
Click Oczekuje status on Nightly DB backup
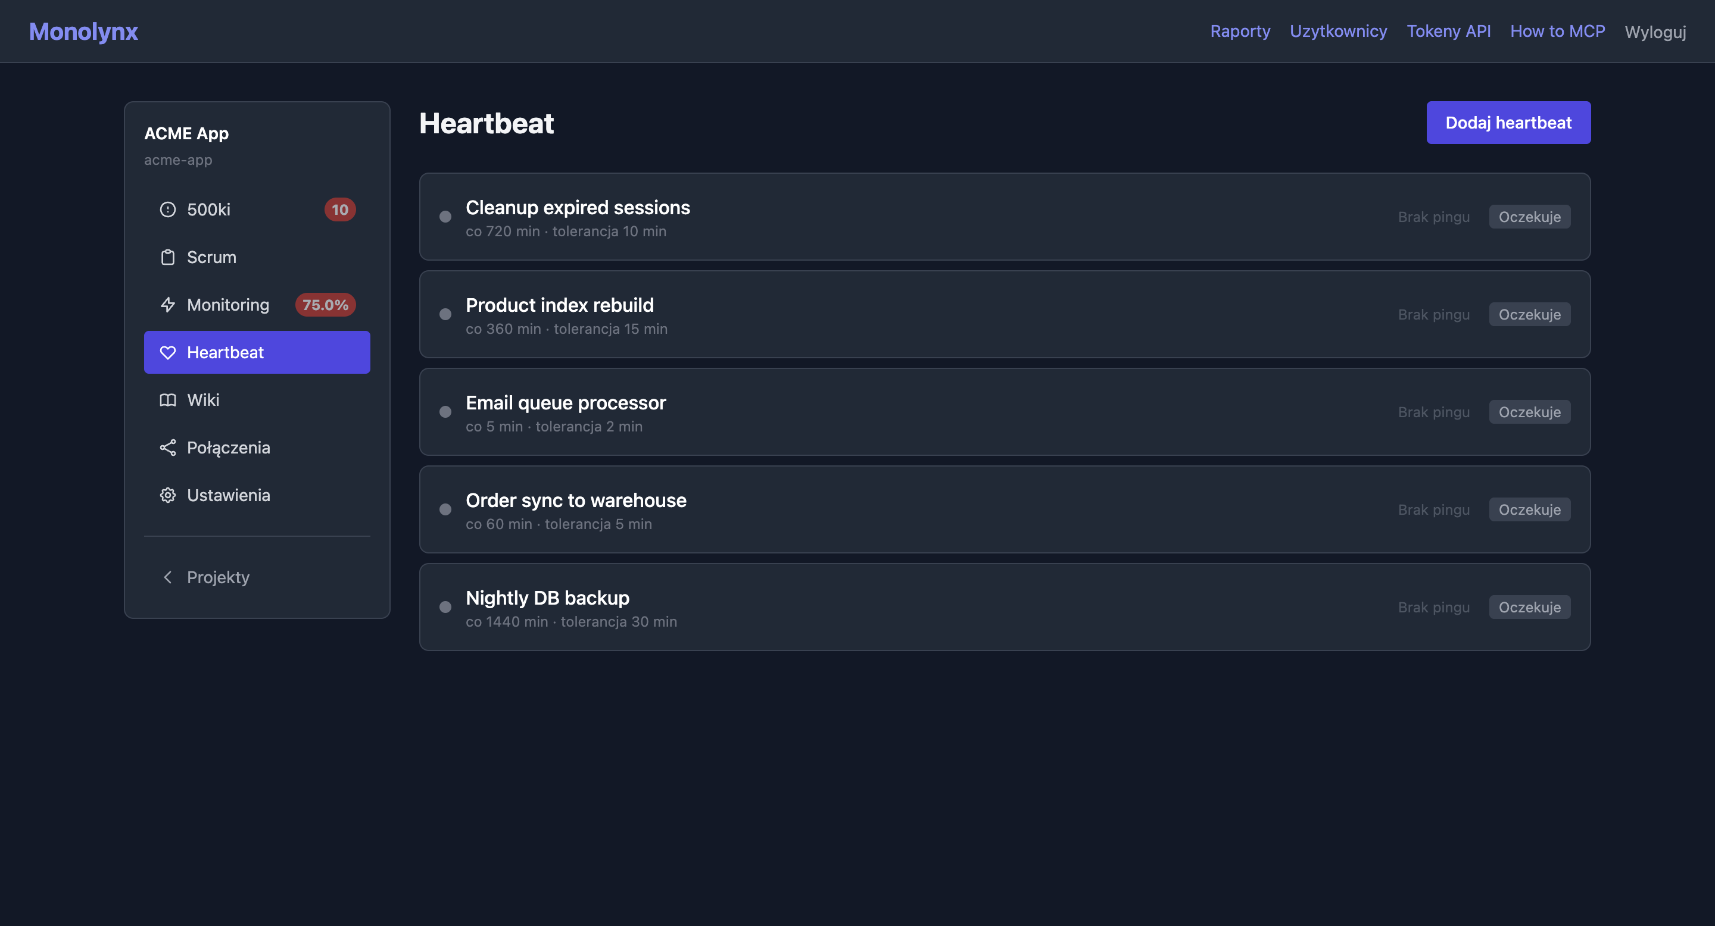click(x=1529, y=608)
